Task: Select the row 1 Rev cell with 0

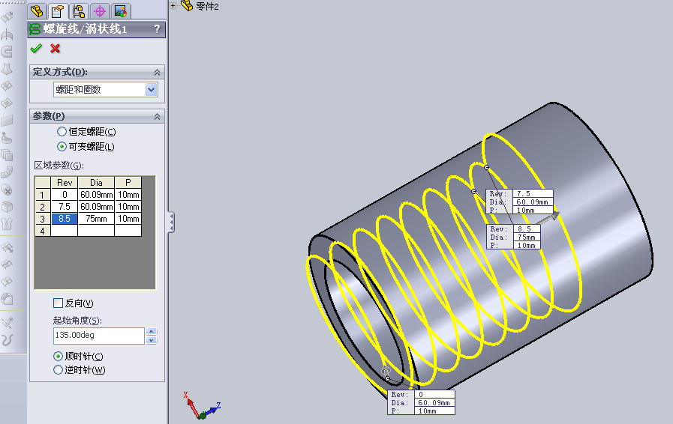Action: 65,194
